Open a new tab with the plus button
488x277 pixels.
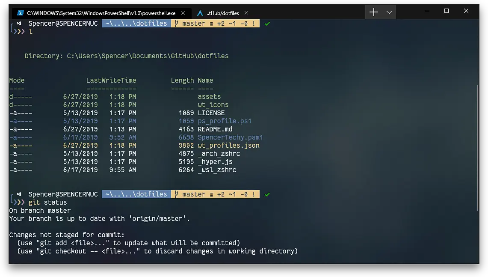373,12
